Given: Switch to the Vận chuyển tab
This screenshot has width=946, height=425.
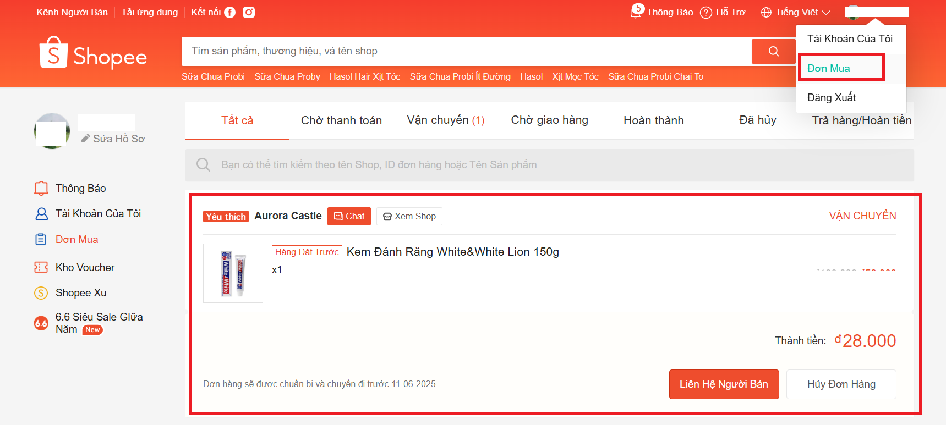Looking at the screenshot, I should click(x=446, y=120).
